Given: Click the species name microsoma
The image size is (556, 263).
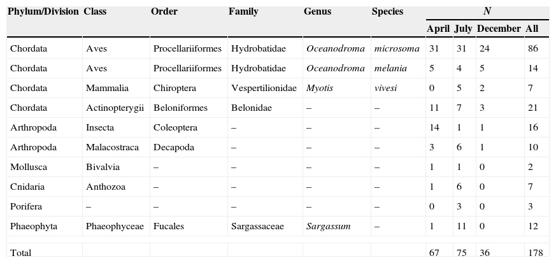Looking at the screenshot, I should 397,48.
